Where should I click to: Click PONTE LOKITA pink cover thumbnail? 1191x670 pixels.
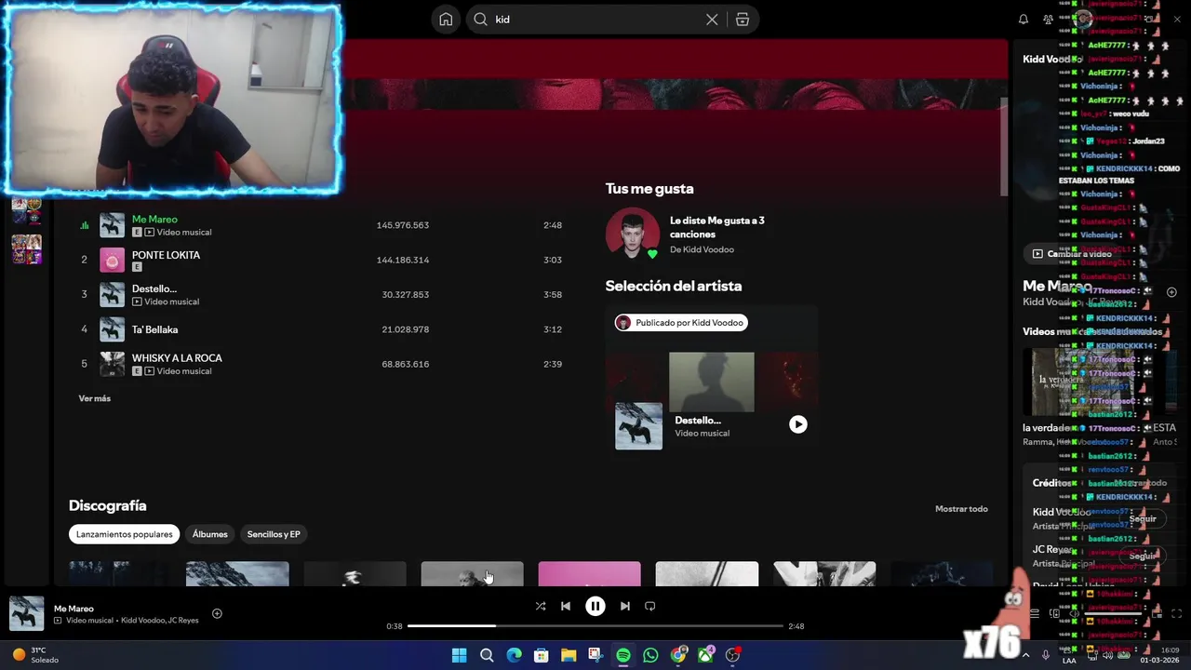[x=113, y=260]
